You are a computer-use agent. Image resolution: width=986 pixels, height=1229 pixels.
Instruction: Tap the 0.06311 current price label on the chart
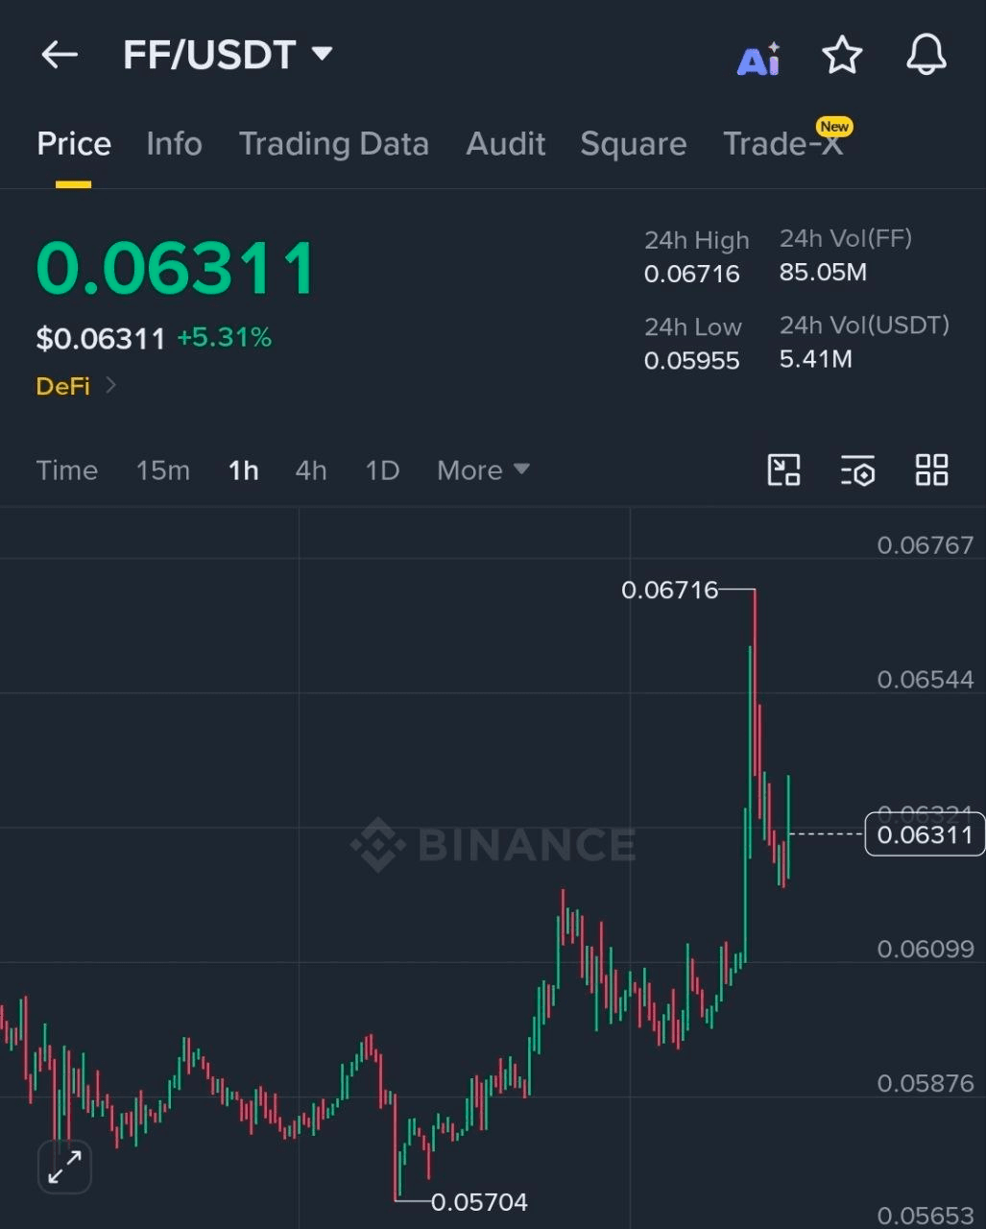point(925,834)
